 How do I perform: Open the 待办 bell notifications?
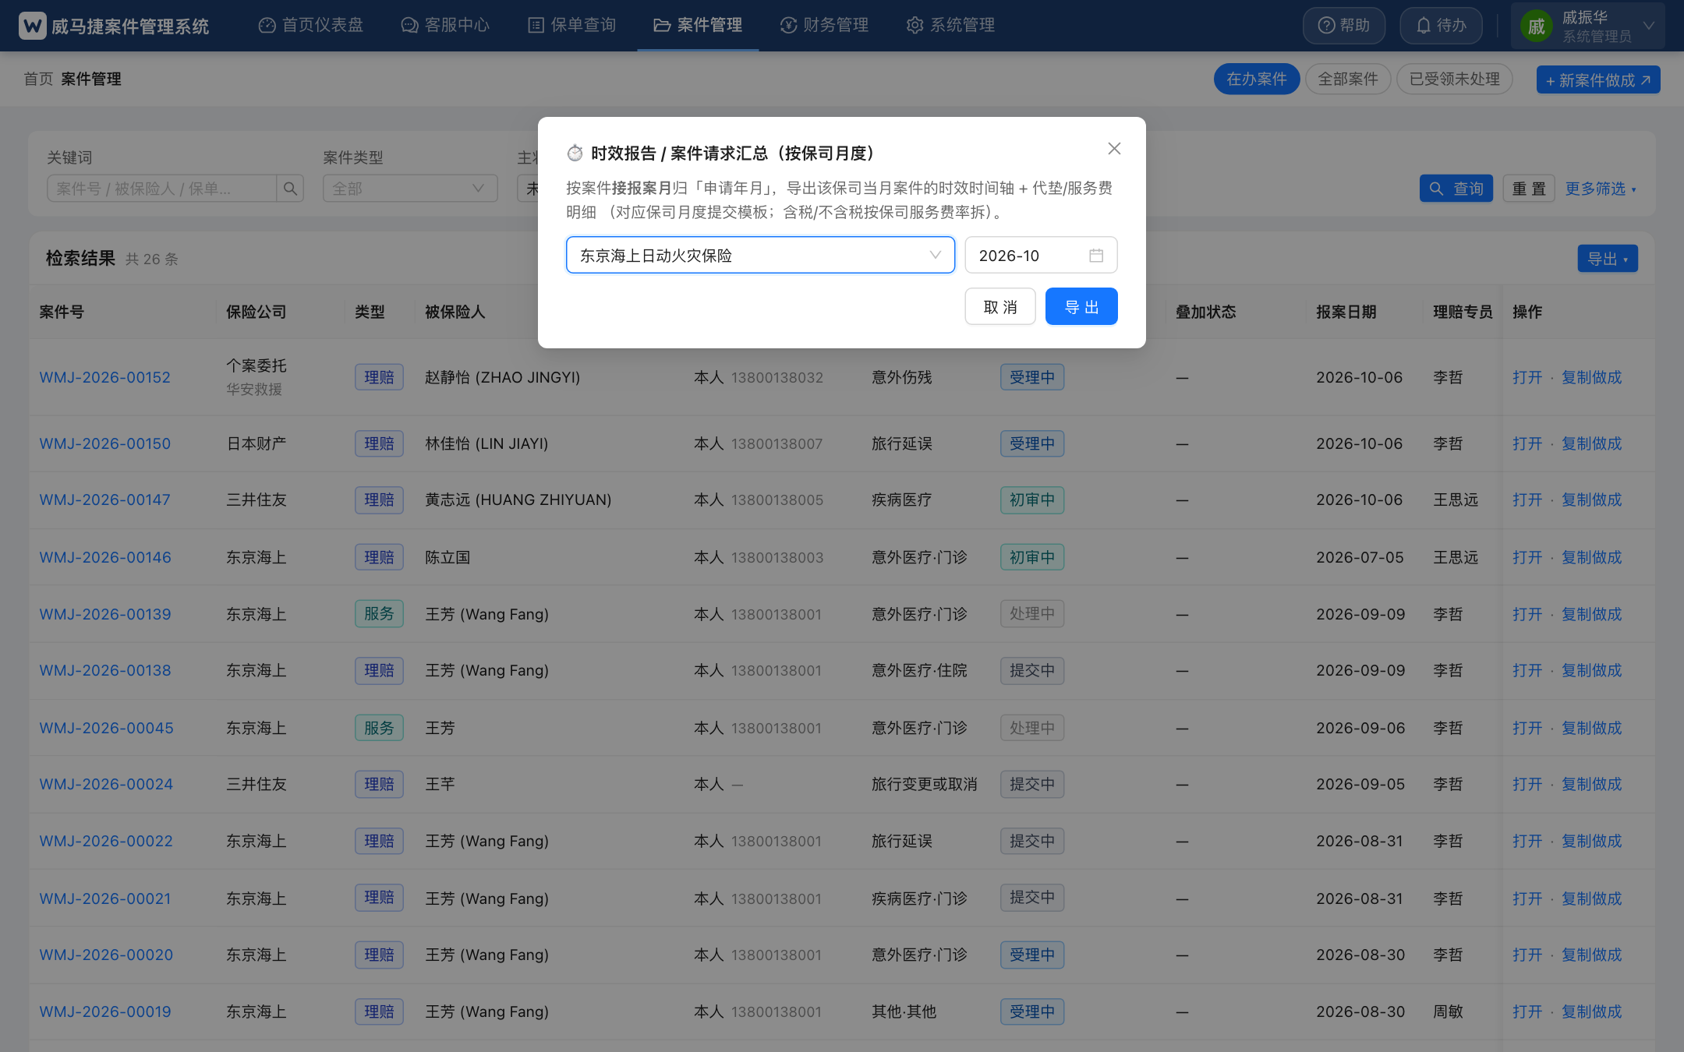click(1441, 26)
